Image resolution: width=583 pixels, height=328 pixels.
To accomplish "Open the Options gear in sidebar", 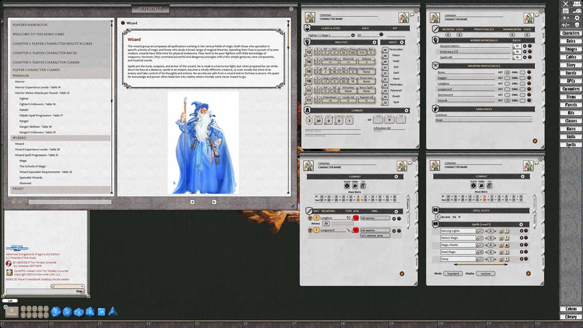I will [577, 18].
